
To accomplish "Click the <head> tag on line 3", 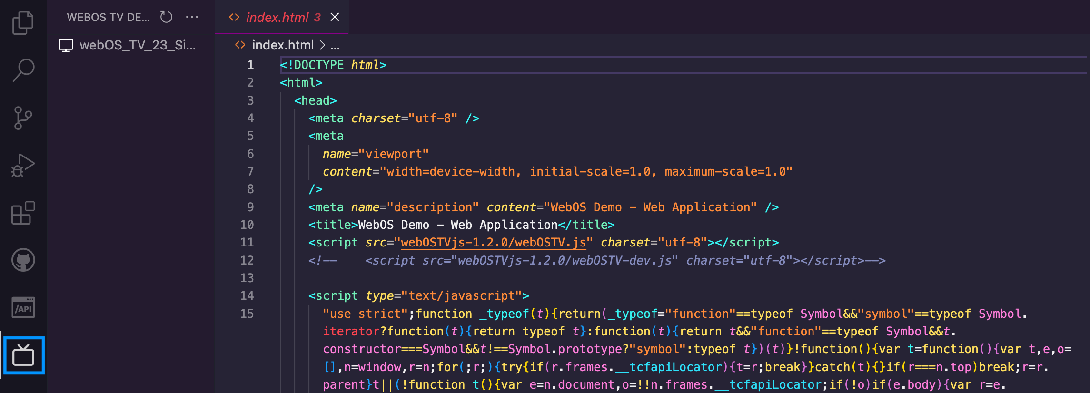I will 315,100.
